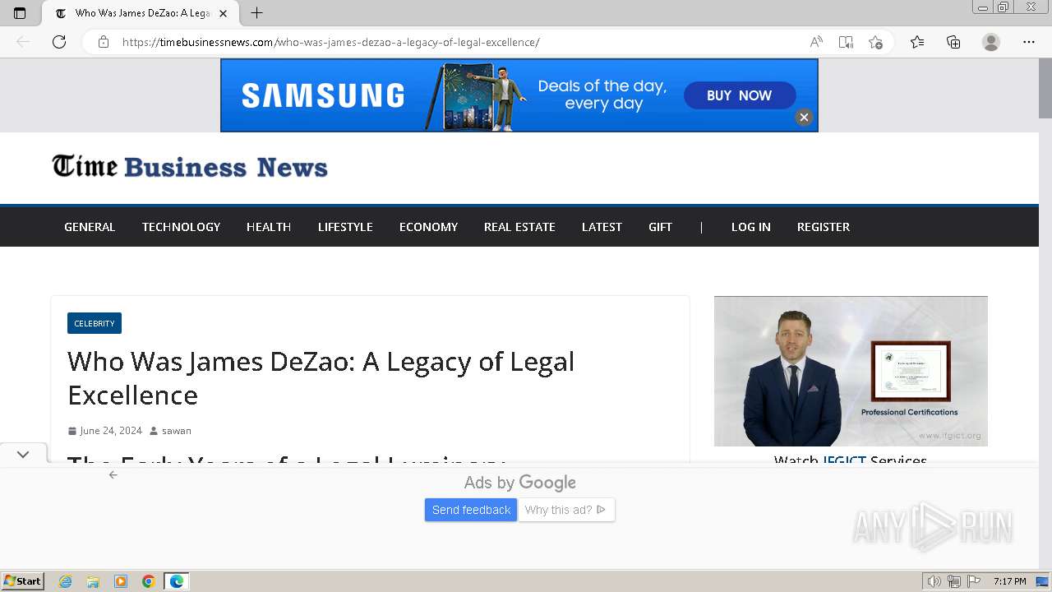Open File Explorer from taskbar
This screenshot has height=592, width=1052.
point(93,581)
